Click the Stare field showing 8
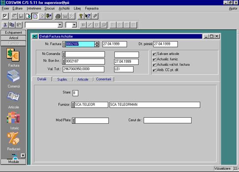 pyautogui.click(x=75, y=93)
